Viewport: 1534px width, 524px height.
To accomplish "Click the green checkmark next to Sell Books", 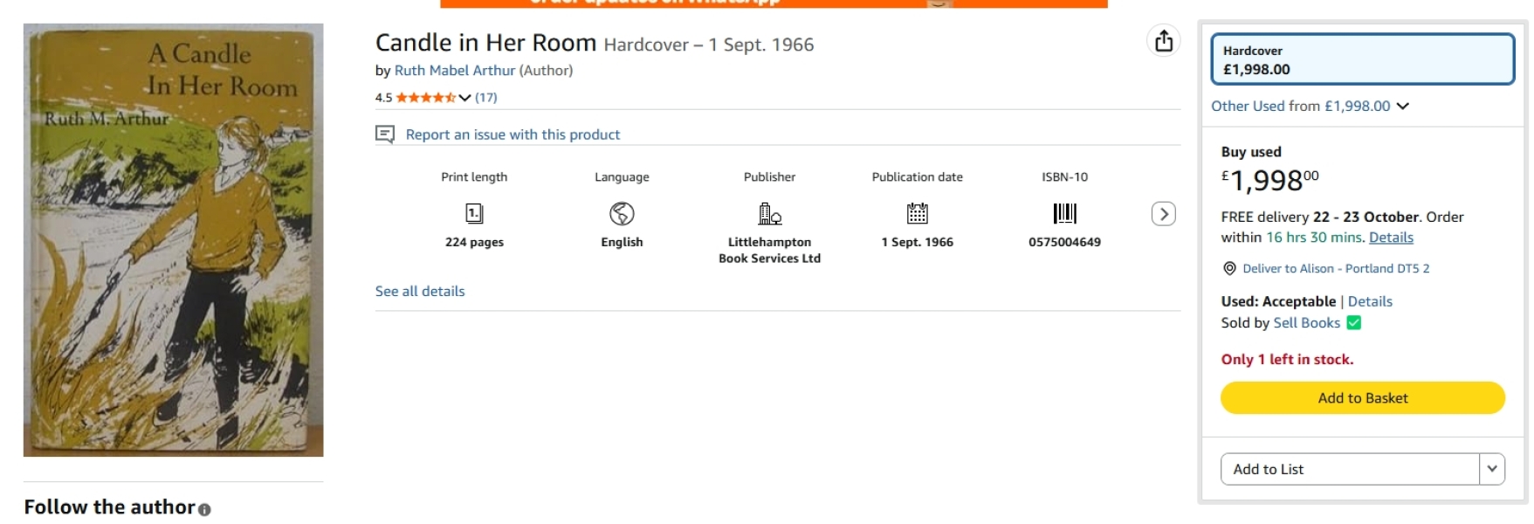I will [1354, 323].
